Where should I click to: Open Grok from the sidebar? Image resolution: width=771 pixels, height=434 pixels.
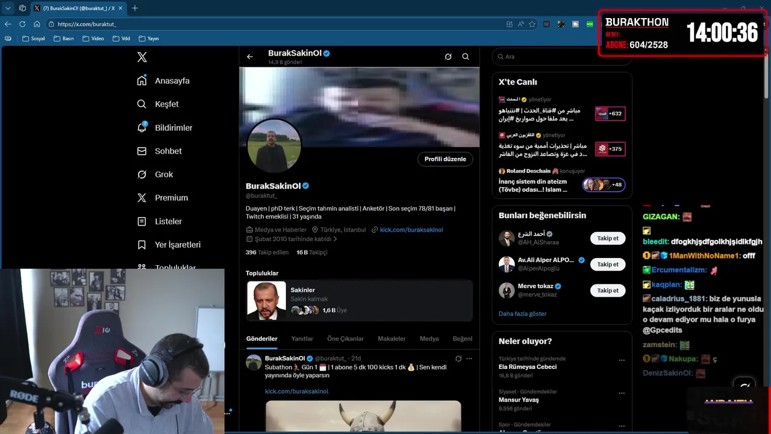point(155,174)
